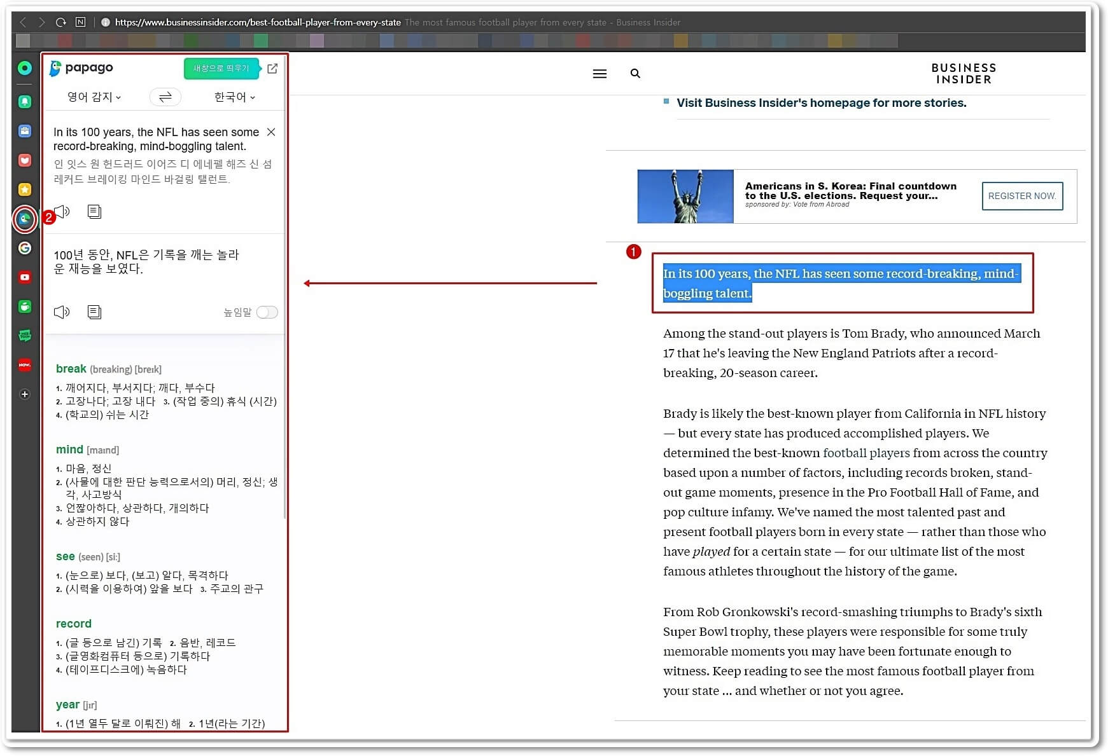Click the paragraph starting 'Among the stand-out players'
The image size is (1108, 756).
pos(852,353)
